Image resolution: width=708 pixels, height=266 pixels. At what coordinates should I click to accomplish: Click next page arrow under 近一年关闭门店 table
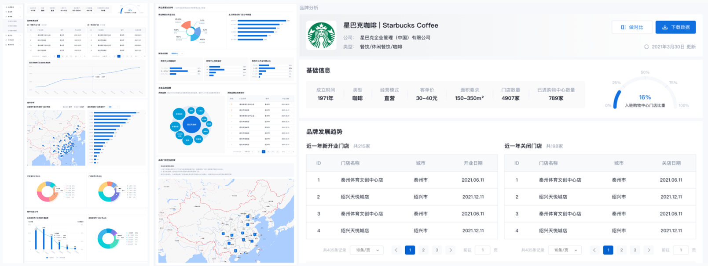tap(649, 250)
